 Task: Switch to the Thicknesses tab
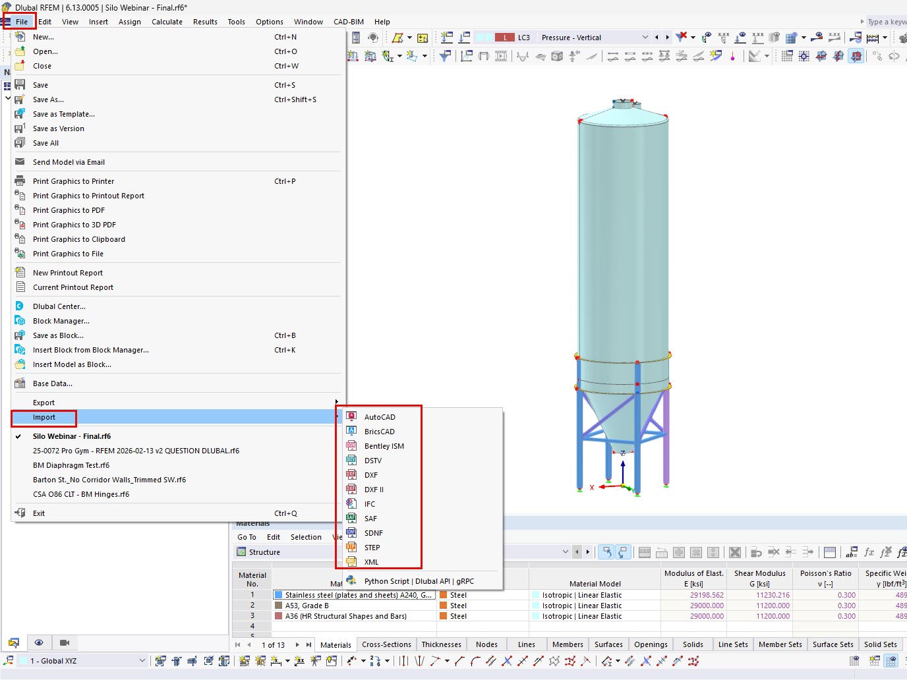point(442,644)
